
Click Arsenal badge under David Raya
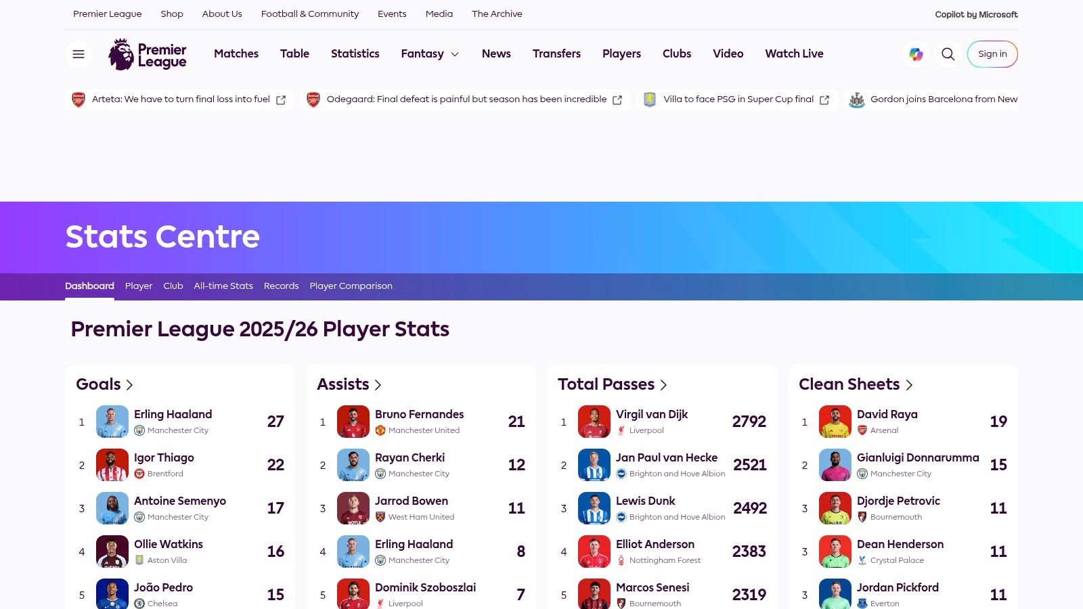point(862,430)
